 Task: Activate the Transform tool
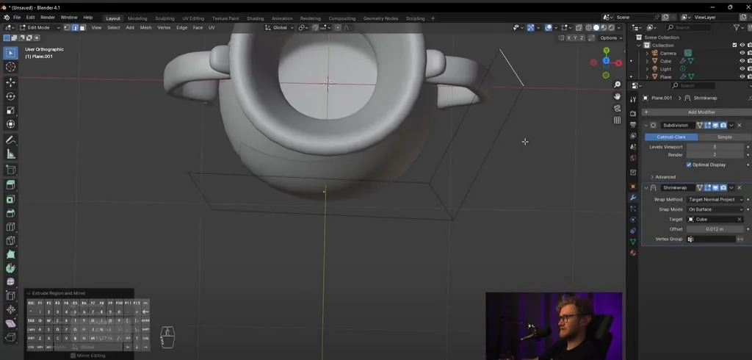point(10,124)
